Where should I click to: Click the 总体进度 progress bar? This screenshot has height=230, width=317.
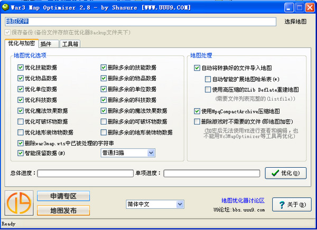pos(85,173)
